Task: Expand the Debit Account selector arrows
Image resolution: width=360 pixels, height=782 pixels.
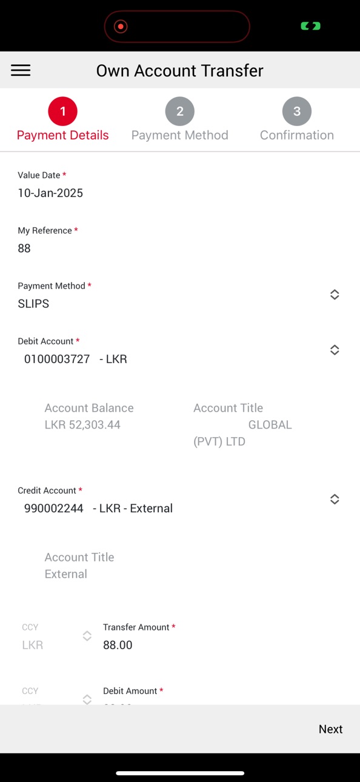Action: point(335,350)
